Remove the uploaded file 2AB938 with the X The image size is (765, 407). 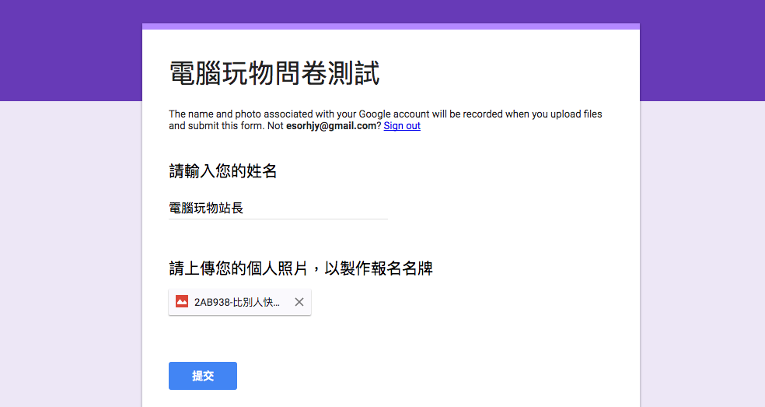coord(299,303)
